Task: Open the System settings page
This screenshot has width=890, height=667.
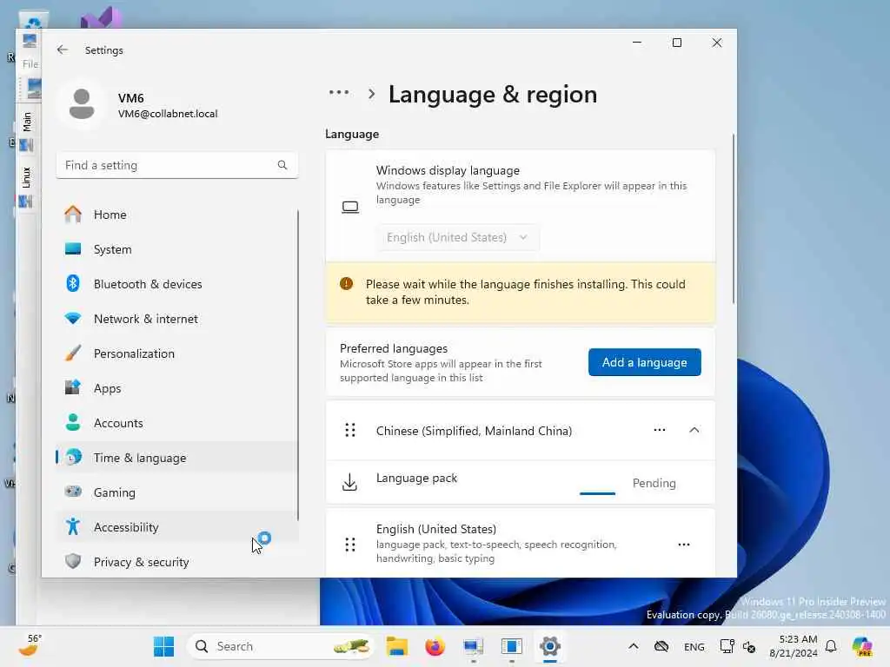Action: (177, 249)
